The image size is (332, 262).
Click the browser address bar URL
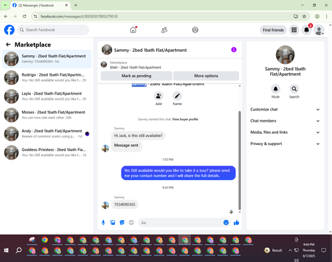click(x=79, y=17)
